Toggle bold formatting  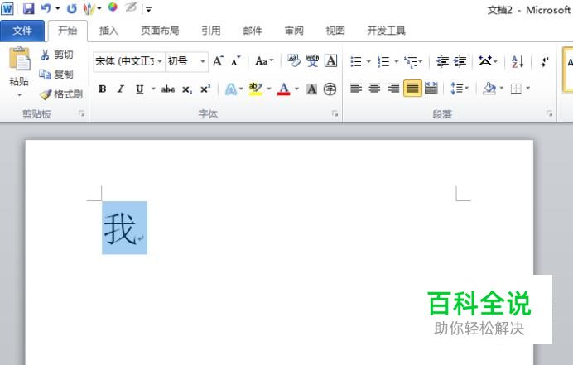(103, 89)
